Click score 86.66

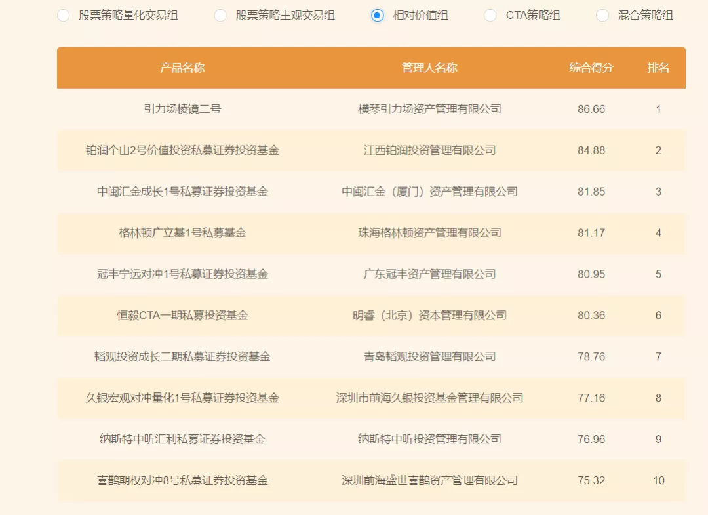591,109
